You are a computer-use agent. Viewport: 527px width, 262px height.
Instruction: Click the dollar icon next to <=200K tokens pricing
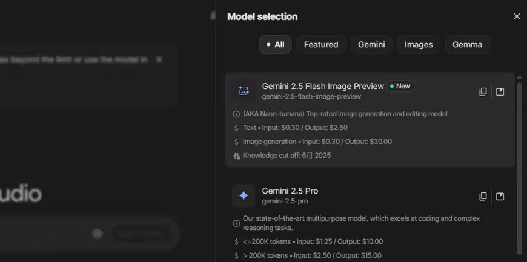(x=236, y=242)
